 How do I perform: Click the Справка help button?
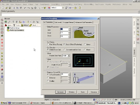click(94, 92)
